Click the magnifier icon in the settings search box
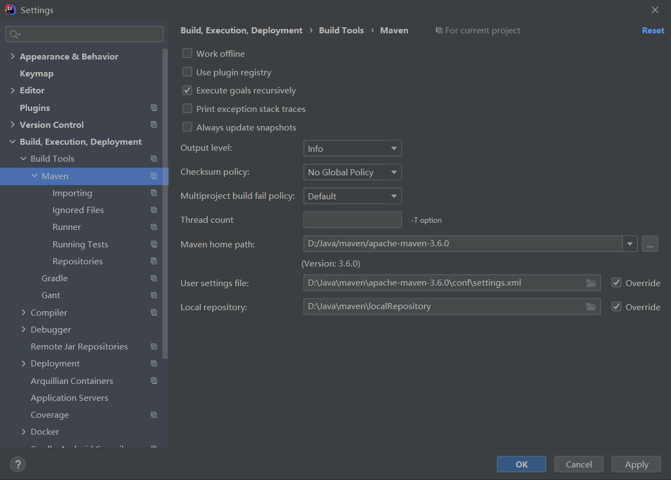Image resolution: width=671 pixels, height=480 pixels. click(x=15, y=34)
